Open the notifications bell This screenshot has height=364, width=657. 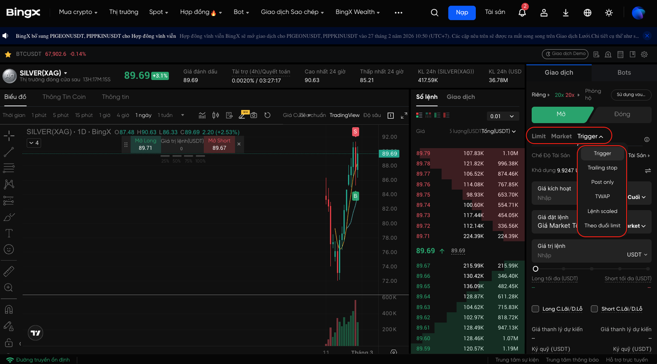pos(522,13)
